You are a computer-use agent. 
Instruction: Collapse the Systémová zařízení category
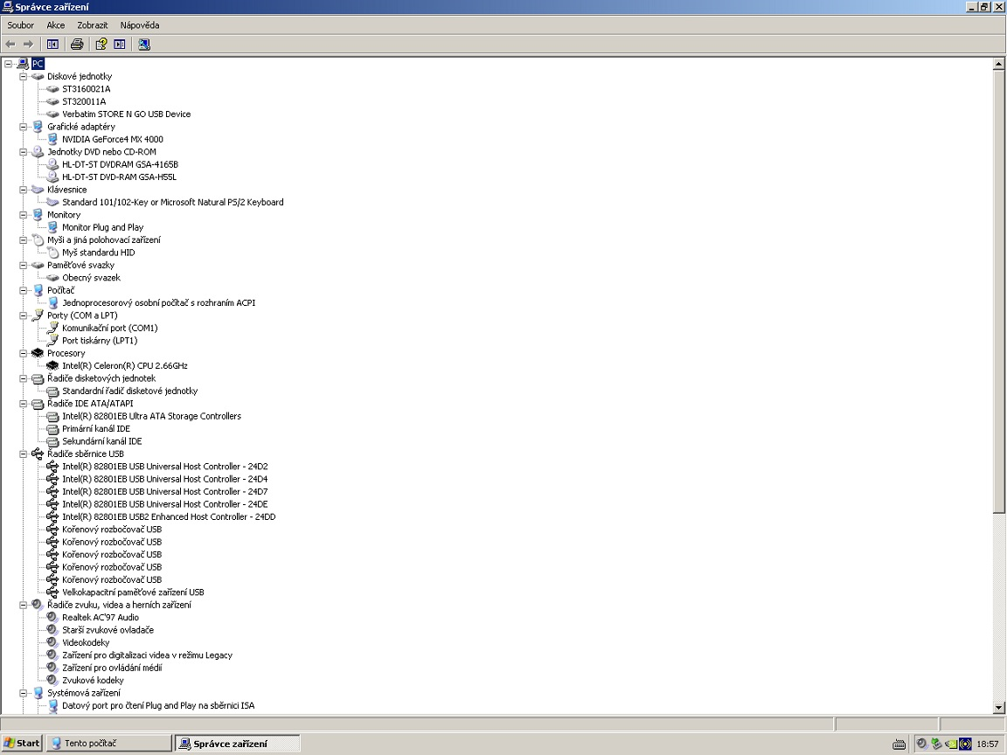[23, 693]
